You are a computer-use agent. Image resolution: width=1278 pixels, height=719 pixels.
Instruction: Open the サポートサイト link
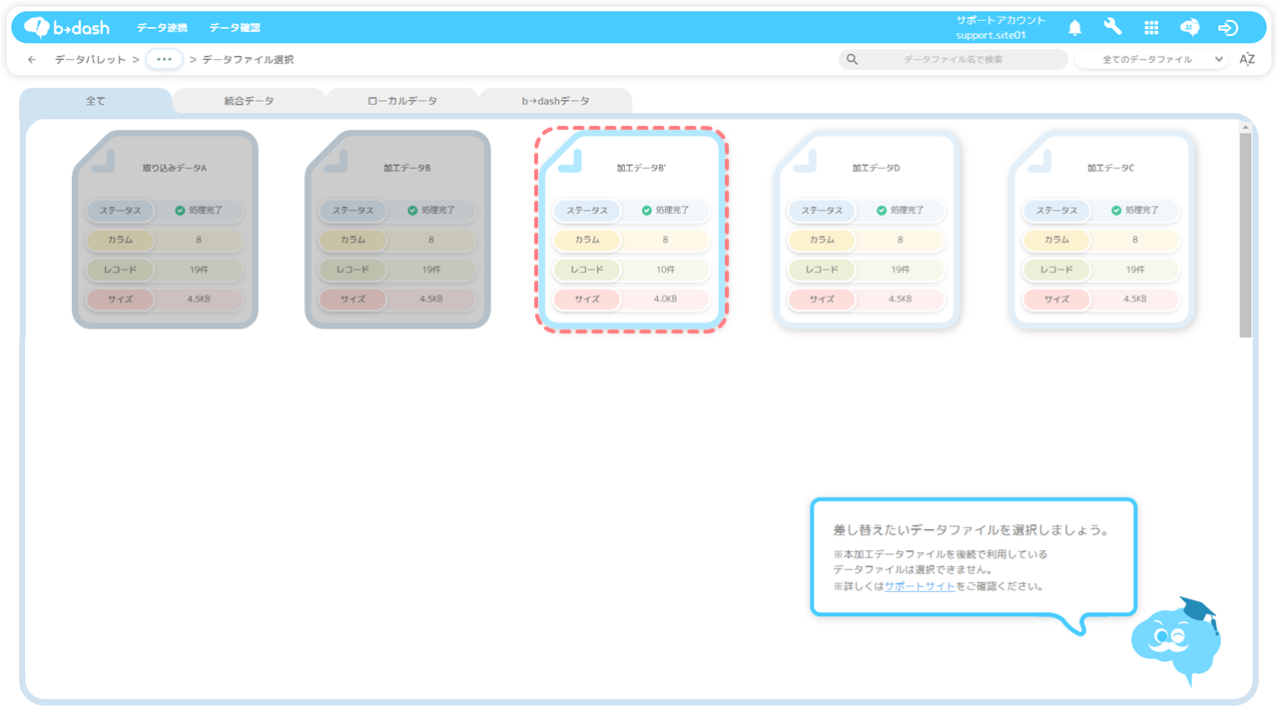(x=920, y=586)
